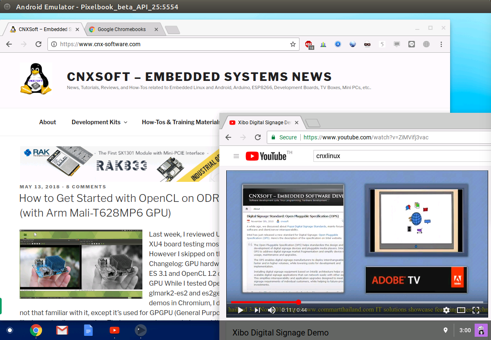Viewport: 491px width, 340px height.
Task: Enter fullscreen video mode
Action: (476, 310)
